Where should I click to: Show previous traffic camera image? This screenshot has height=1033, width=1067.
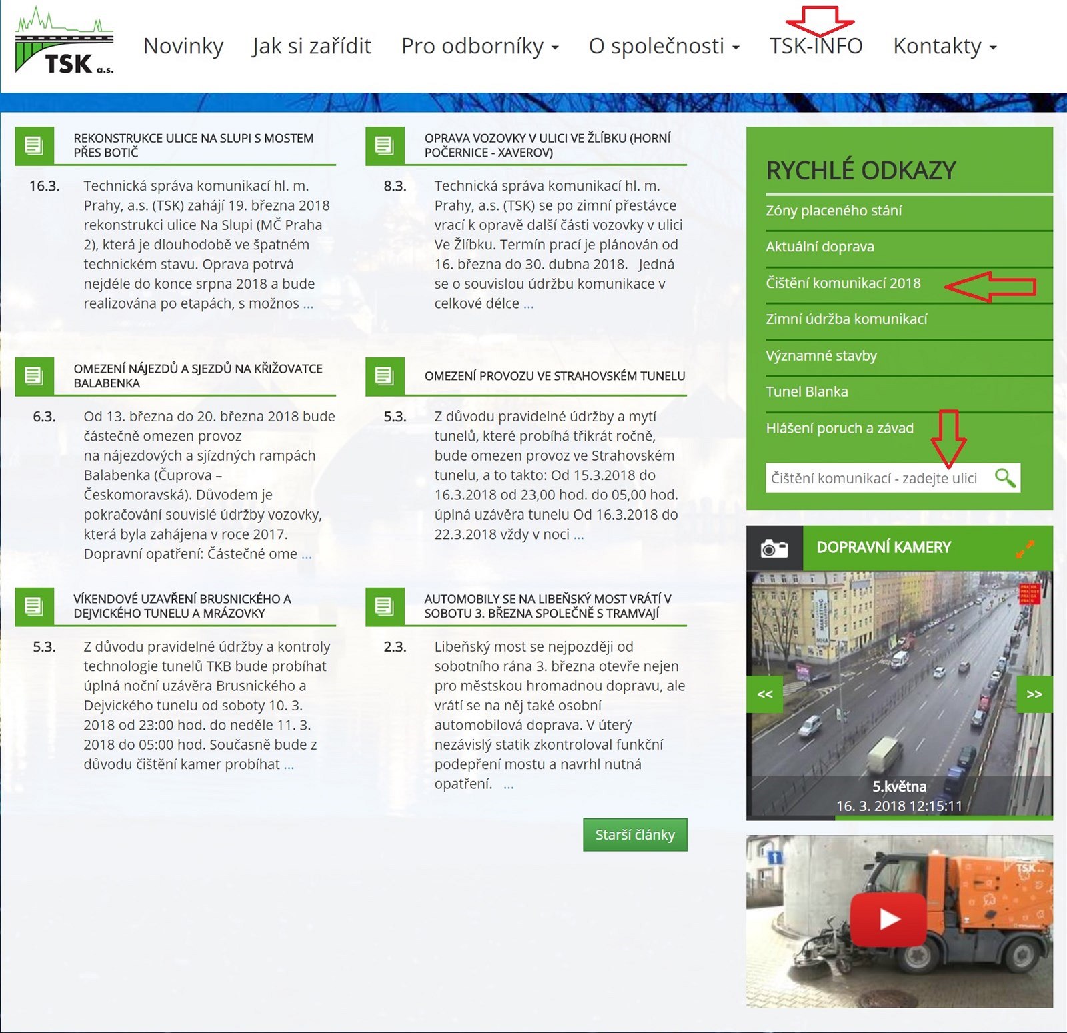[x=764, y=694]
